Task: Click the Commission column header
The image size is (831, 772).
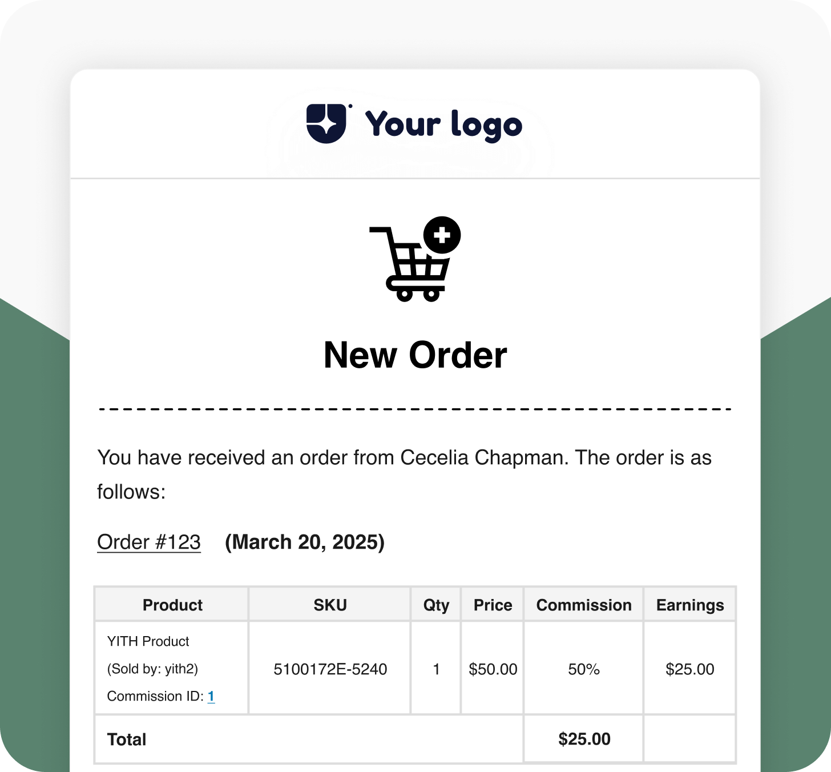Action: pos(584,605)
